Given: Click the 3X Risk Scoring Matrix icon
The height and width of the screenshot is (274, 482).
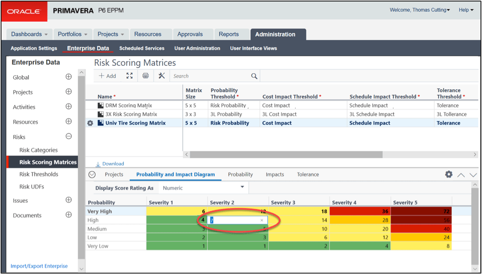Looking at the screenshot, I should (x=101, y=114).
